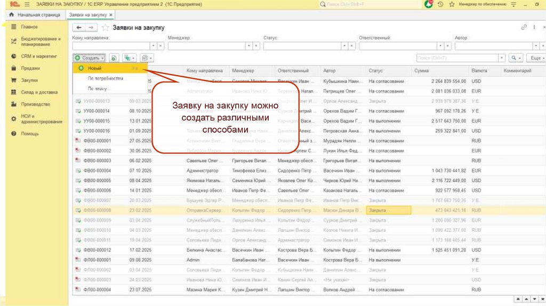The image size is (546, 306).
Task: Navigate back with the left arrow
Action: (79, 28)
